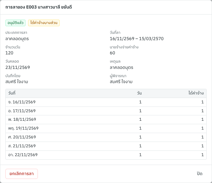Click leave date range 16/11/2569 – 15/03/2570
The width and height of the screenshot is (212, 183).
[137, 39]
